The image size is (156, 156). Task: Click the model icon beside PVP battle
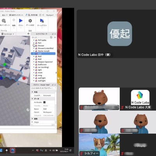[36, 40]
